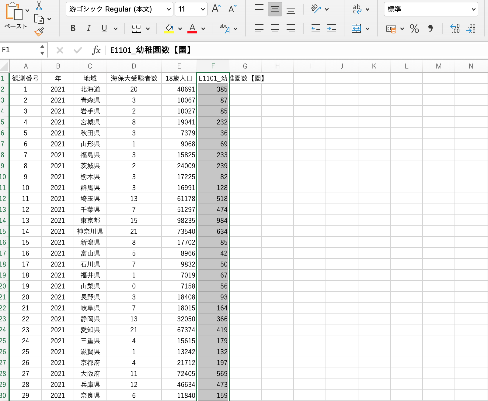Click the phonetic guide abc icon
The height and width of the screenshot is (401, 488).
[225, 29]
